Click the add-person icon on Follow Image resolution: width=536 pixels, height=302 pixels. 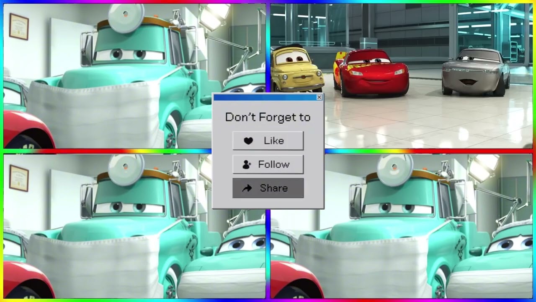coord(247,165)
